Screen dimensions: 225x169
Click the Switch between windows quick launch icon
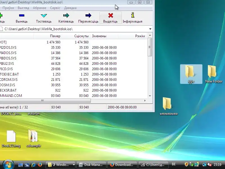click(27, 165)
